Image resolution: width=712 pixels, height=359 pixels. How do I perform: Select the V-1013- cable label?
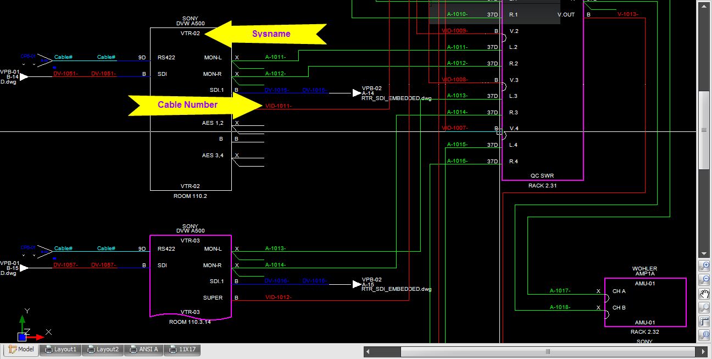(628, 14)
